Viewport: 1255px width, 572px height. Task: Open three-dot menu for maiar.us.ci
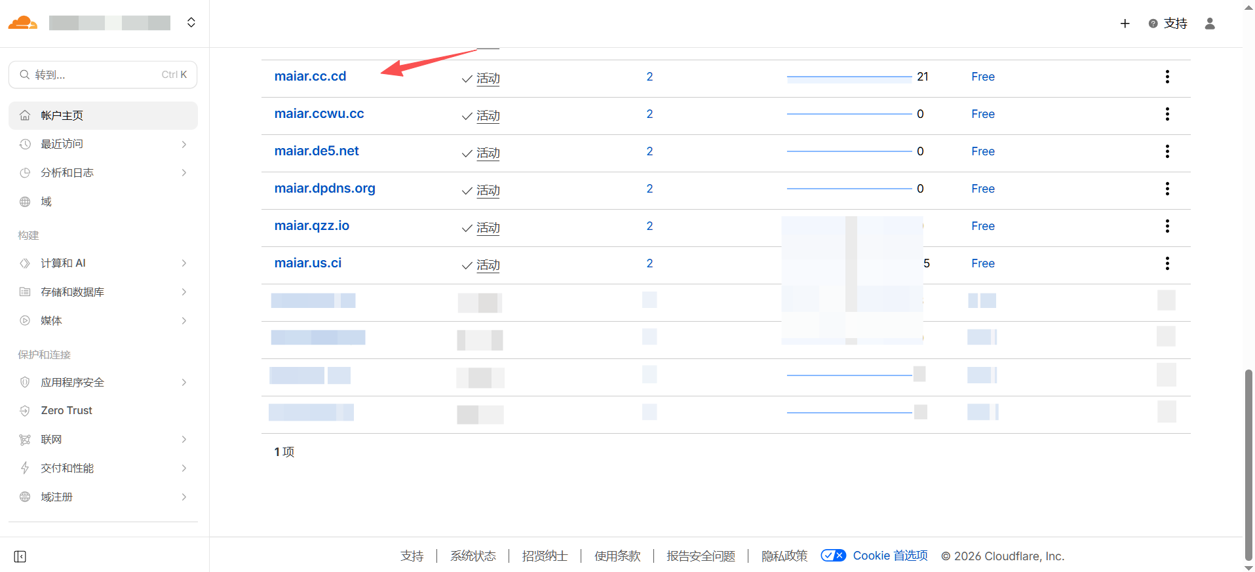point(1167,263)
